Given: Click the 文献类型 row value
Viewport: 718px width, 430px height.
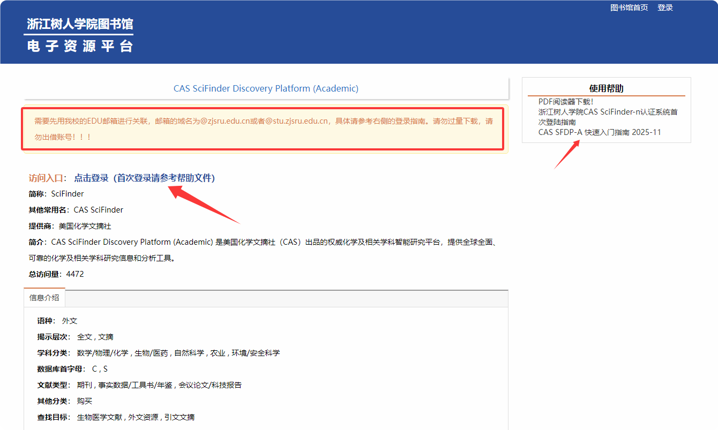Looking at the screenshot, I should point(159,385).
